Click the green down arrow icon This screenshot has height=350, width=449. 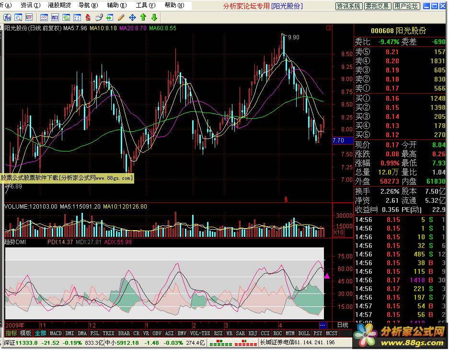(154, 17)
